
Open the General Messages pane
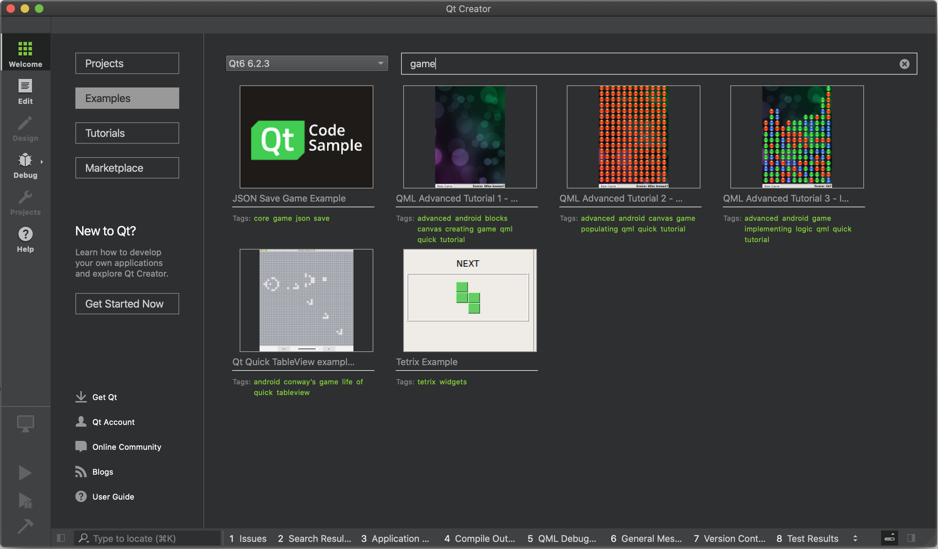pyautogui.click(x=646, y=538)
